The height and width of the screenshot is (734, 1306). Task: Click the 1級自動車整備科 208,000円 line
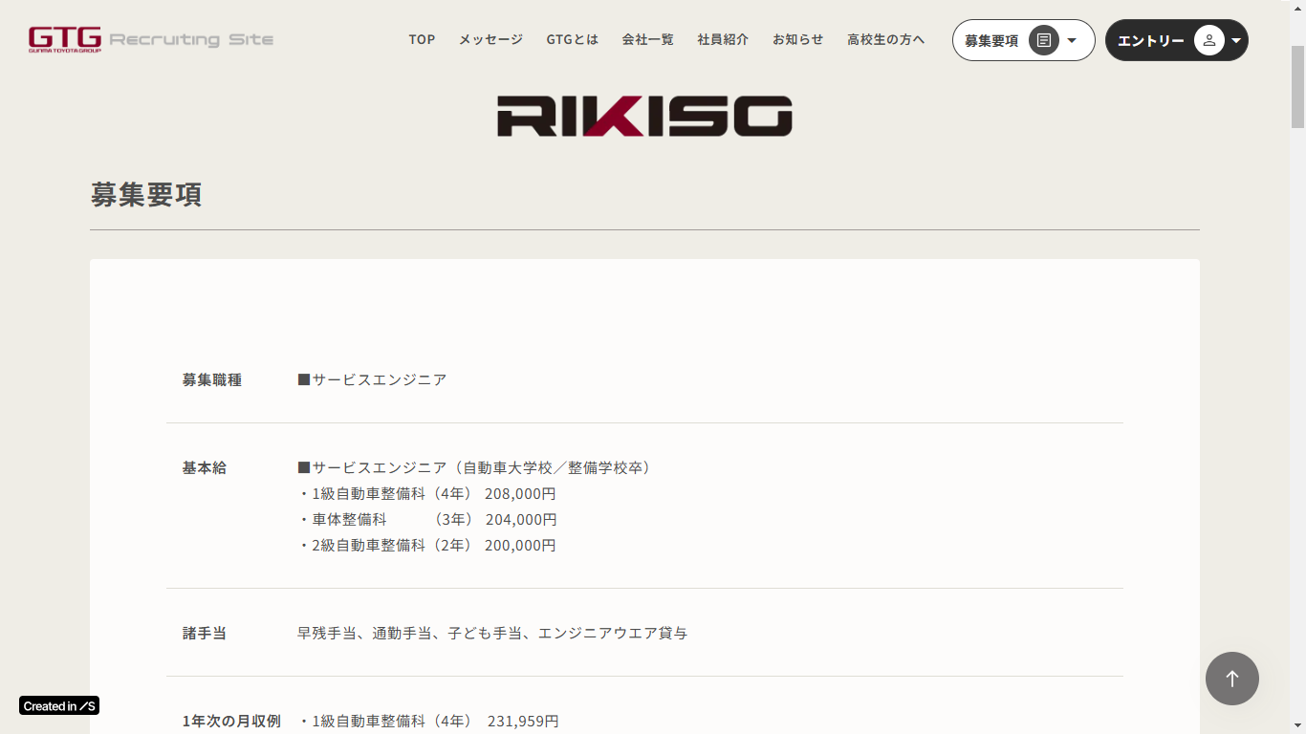[426, 493]
